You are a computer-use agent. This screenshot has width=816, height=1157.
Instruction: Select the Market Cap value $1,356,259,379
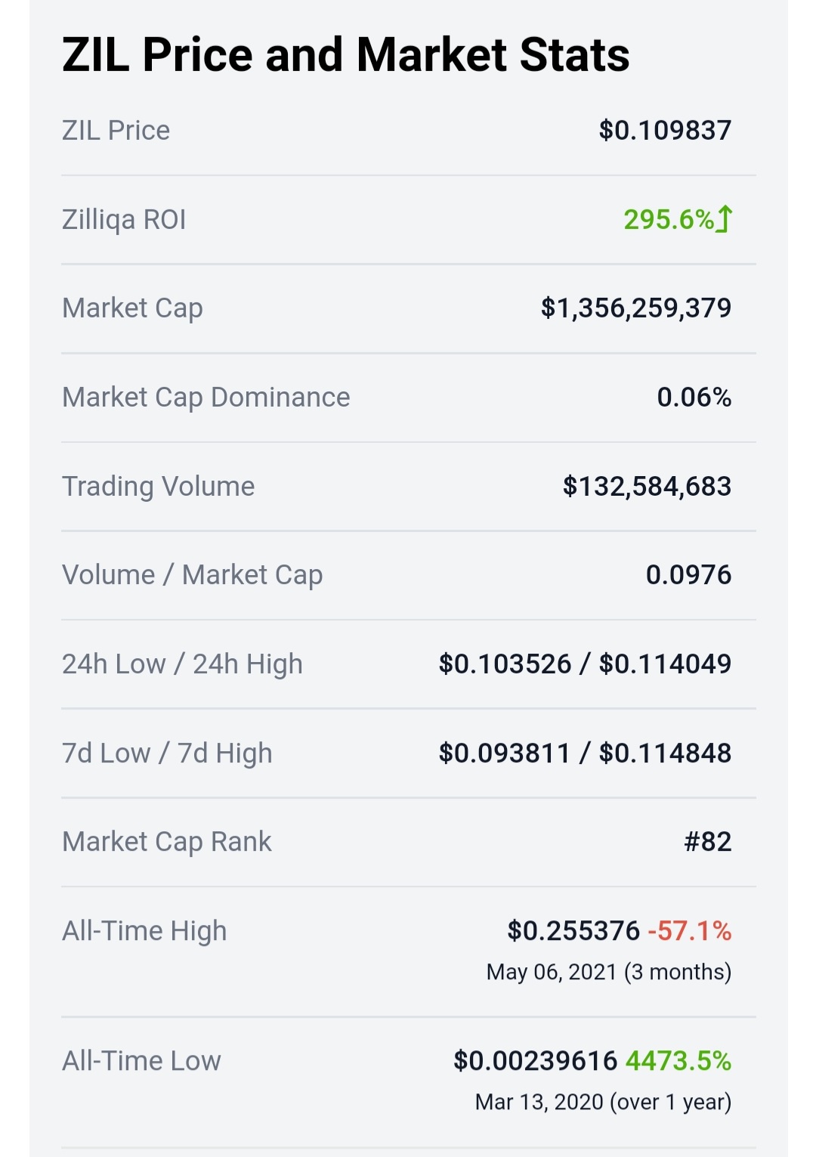(x=636, y=308)
